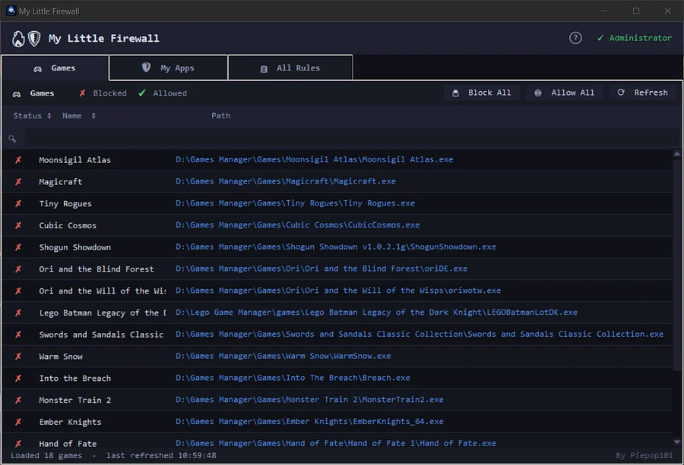Click the ShogunShowdown.exe path
The height and width of the screenshot is (465, 684).
336,247
